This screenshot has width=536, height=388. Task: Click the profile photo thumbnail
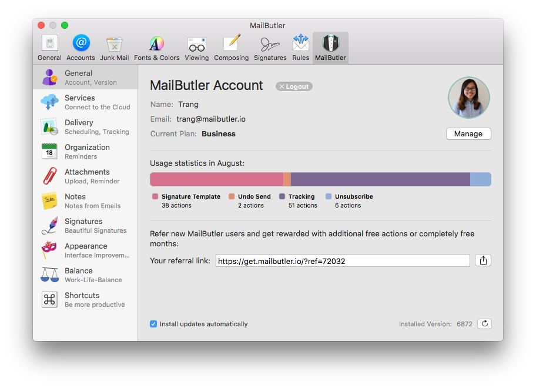(469, 98)
